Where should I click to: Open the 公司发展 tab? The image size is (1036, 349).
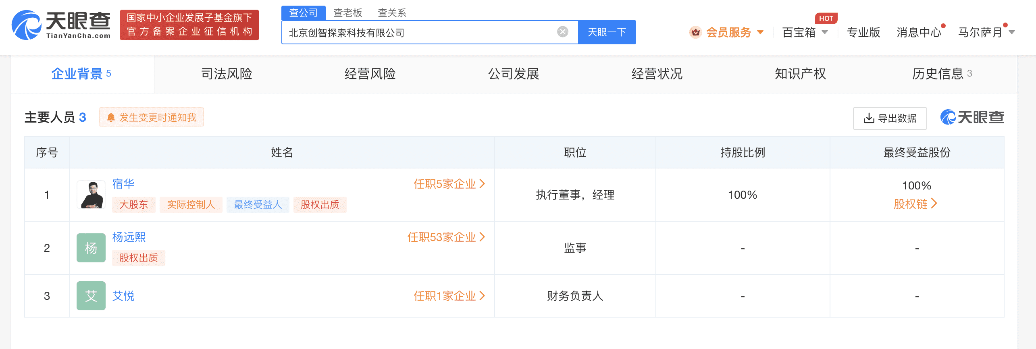pos(514,74)
